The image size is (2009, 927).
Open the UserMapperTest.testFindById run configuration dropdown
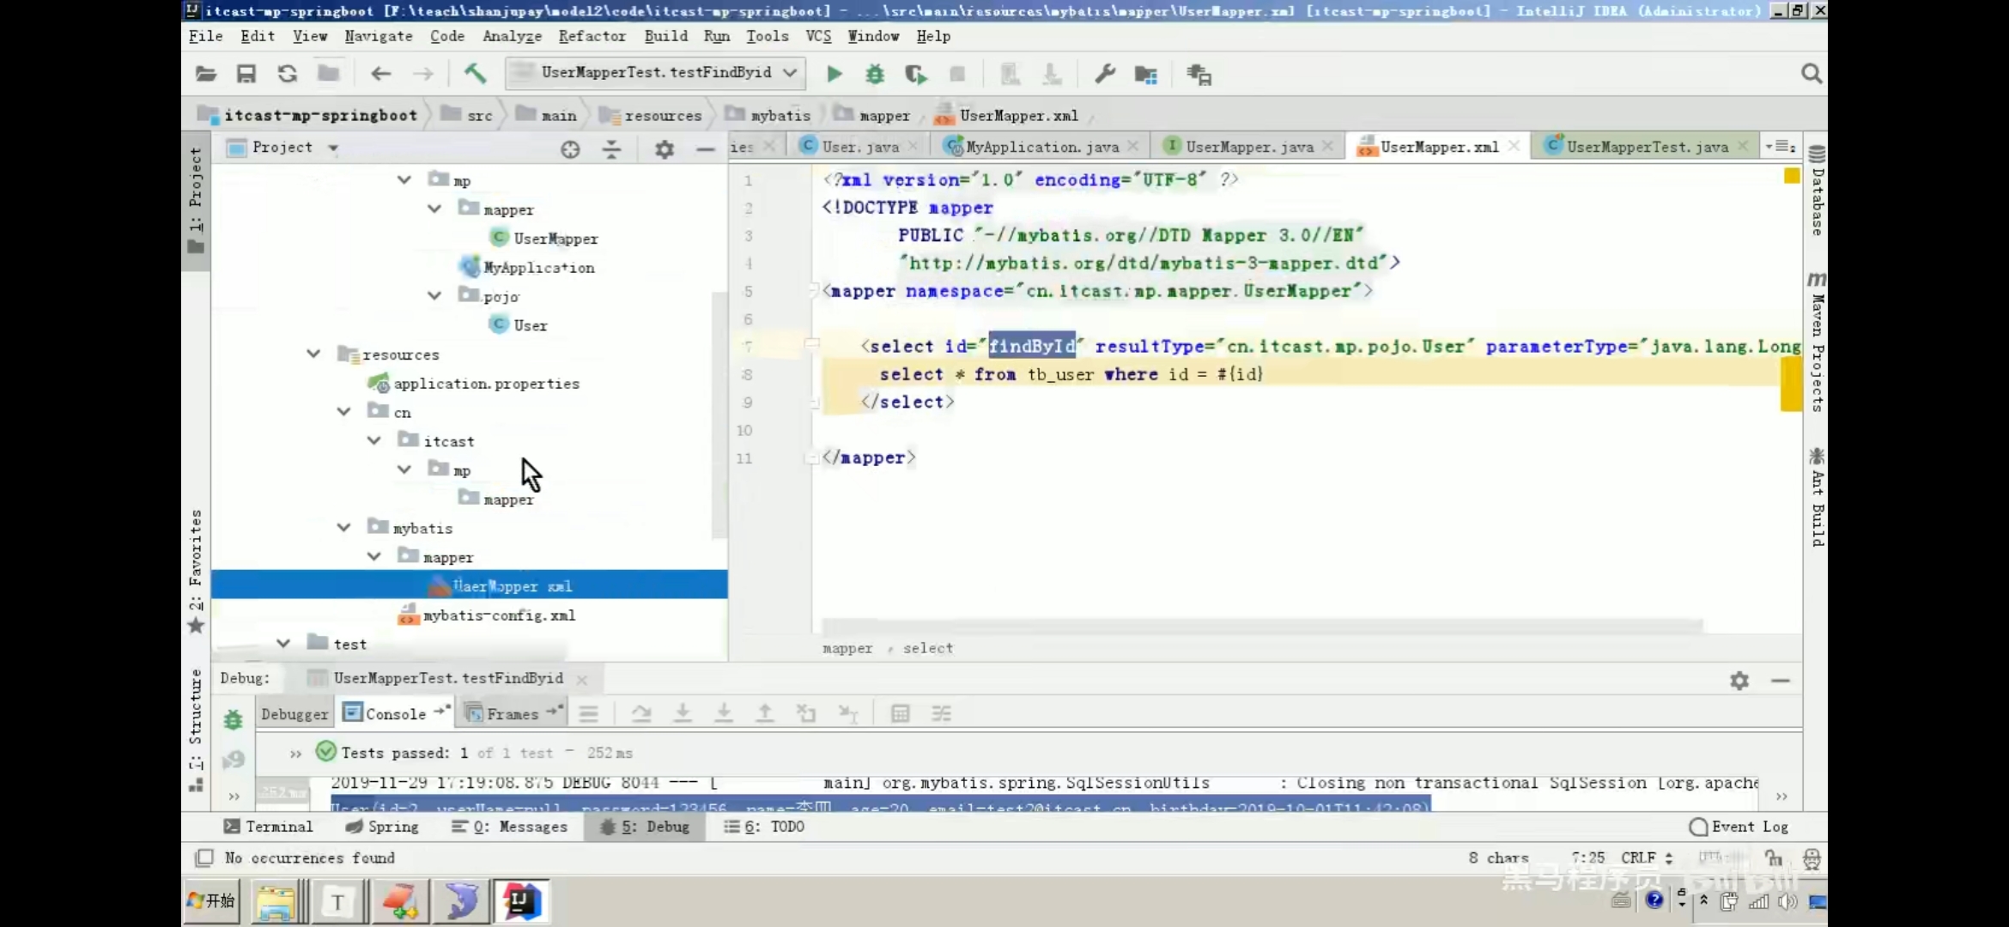pos(655,73)
